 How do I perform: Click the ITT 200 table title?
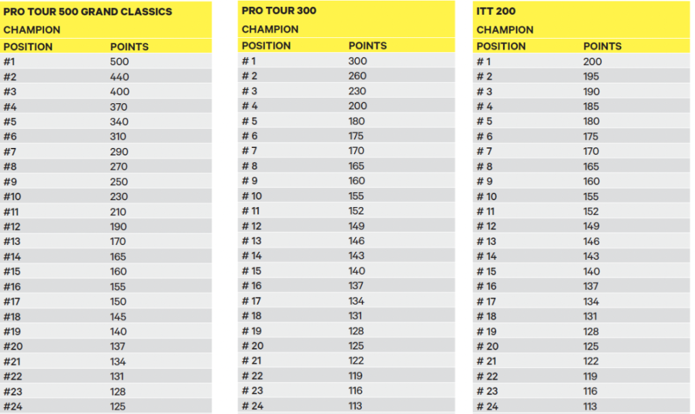tap(495, 11)
